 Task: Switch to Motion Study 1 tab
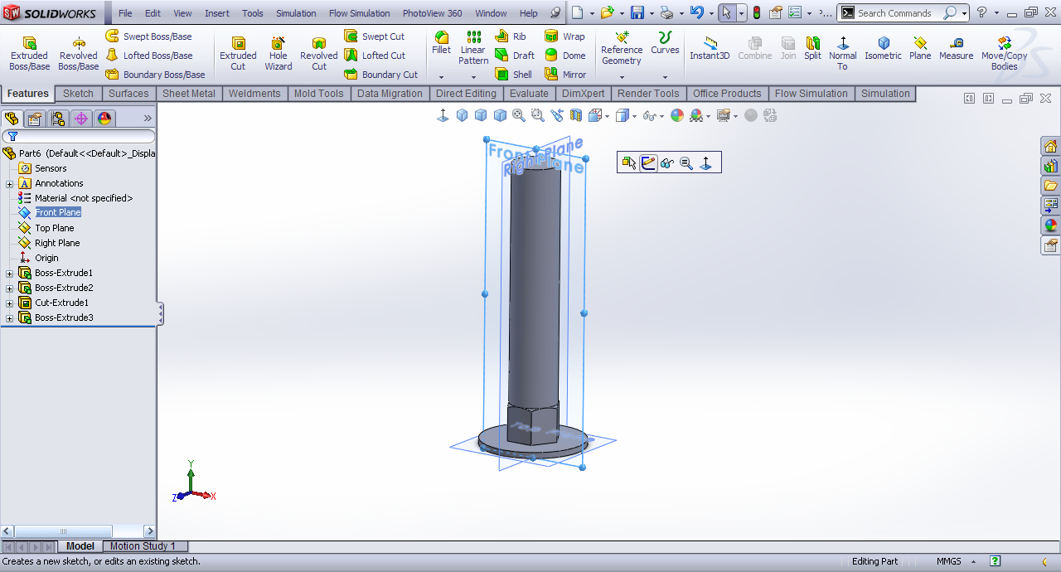tap(143, 546)
